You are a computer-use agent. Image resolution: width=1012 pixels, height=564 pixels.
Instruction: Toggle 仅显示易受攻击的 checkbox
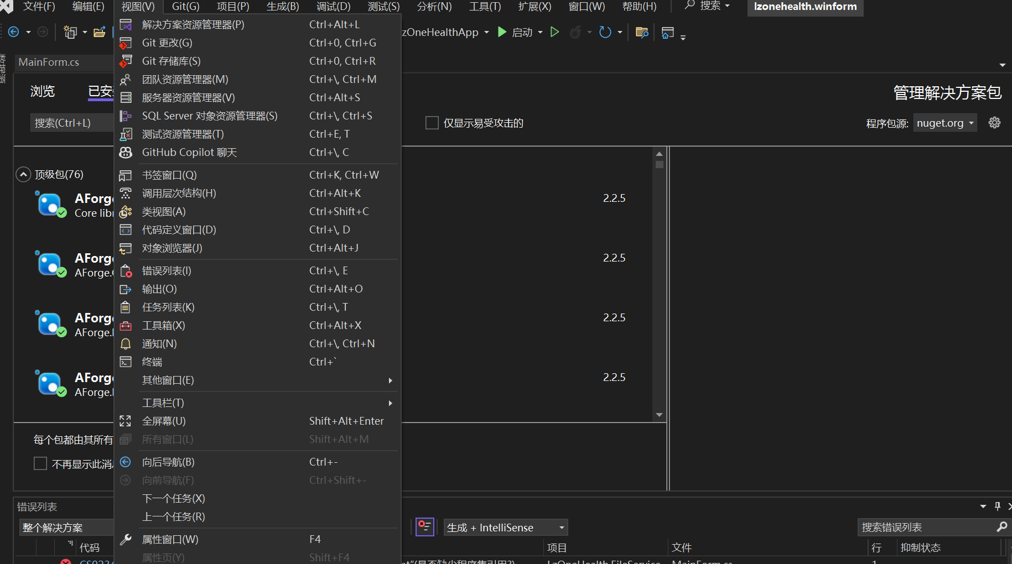[x=432, y=123]
